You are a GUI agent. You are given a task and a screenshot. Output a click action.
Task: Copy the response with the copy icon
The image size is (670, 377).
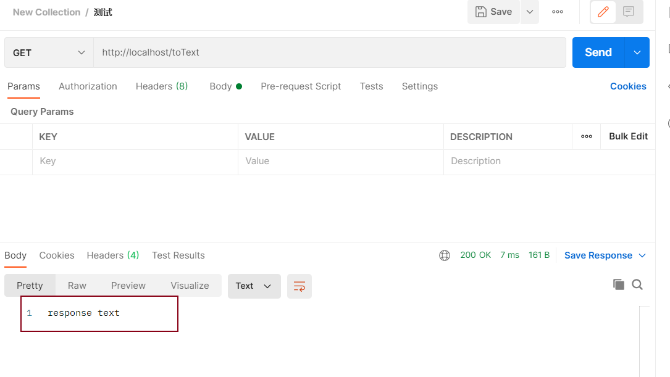pos(618,284)
